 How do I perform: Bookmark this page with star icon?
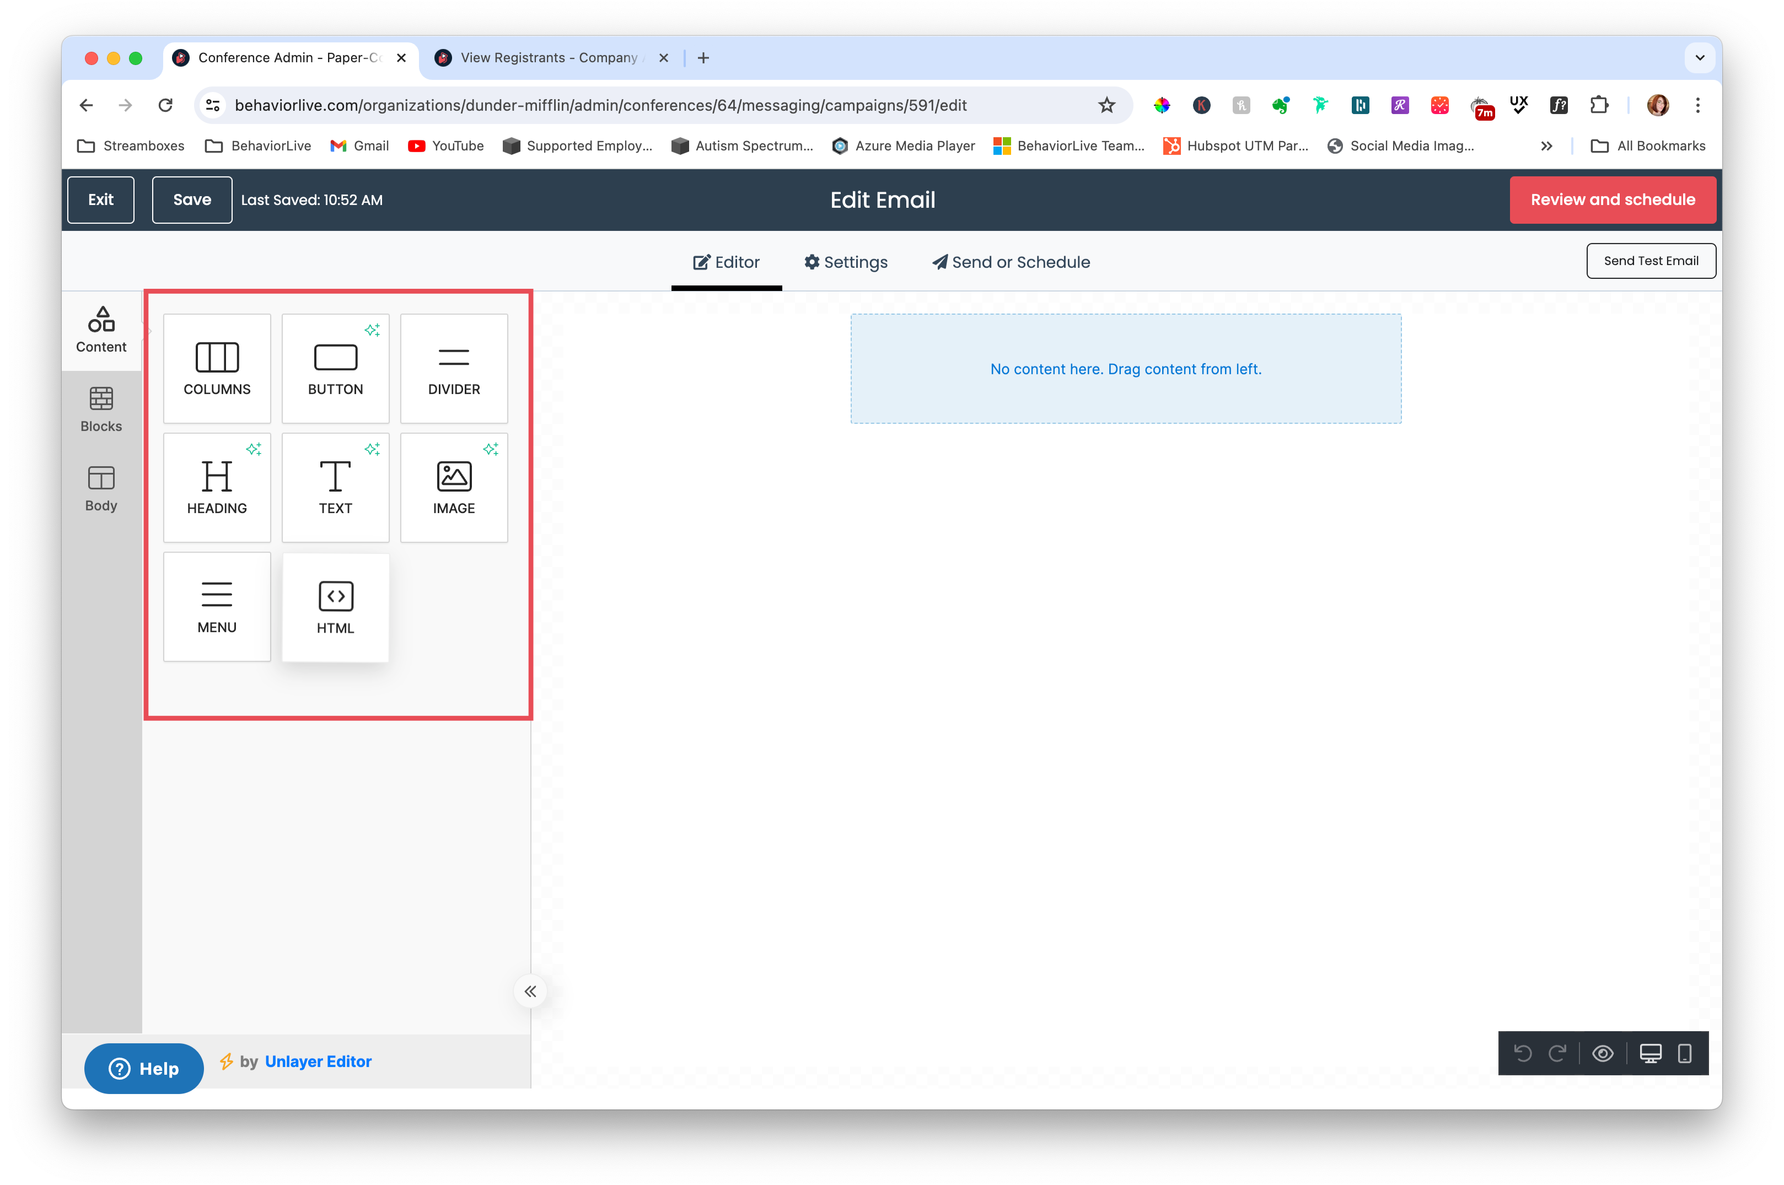point(1106,105)
